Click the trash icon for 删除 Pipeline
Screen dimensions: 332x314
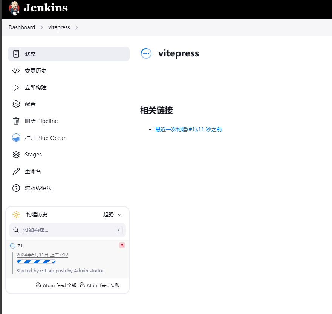pos(16,121)
